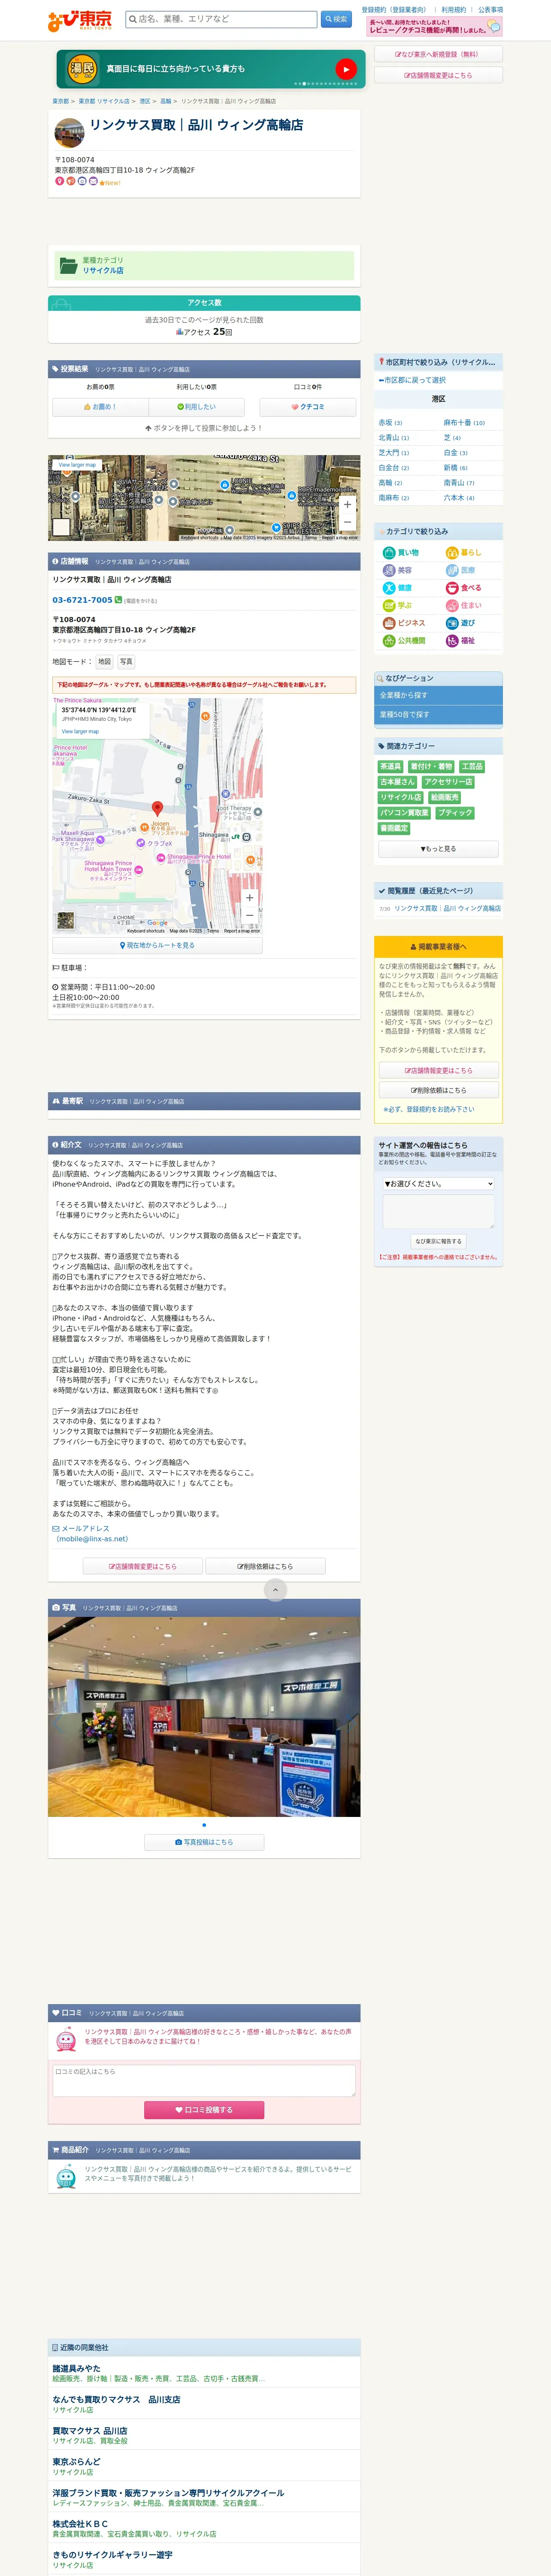Open お選びください report dropdown

(438, 1184)
